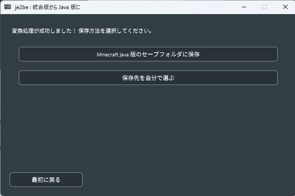Minimize the je2be window
The image size is (295, 196).
pyautogui.click(x=244, y=7)
